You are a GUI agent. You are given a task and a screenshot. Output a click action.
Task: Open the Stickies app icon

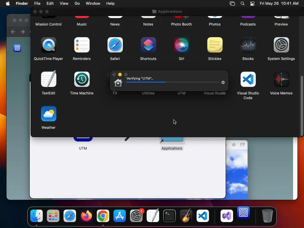(215, 45)
